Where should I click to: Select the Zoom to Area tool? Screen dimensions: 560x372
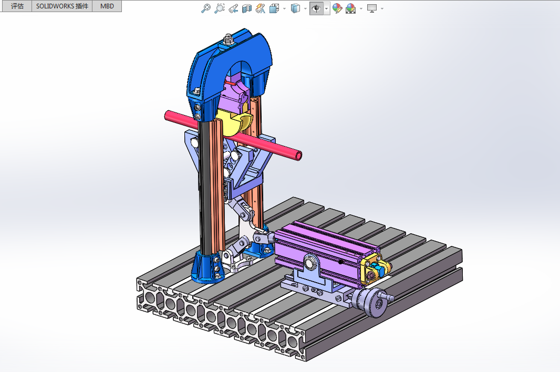[x=219, y=8]
